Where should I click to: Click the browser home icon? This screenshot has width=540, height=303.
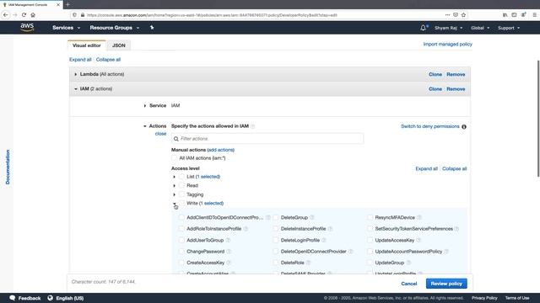[x=33, y=15]
